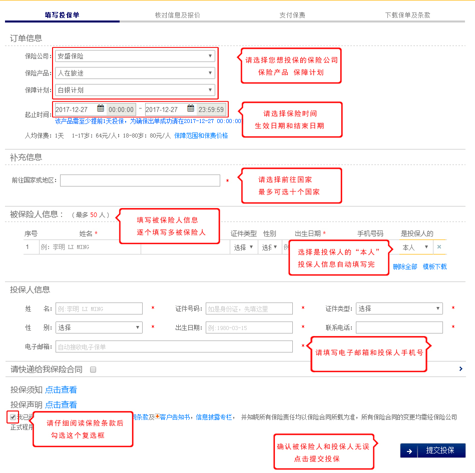Open the start date calendar picker
Viewport: 475px width, 473px height.
101,109
